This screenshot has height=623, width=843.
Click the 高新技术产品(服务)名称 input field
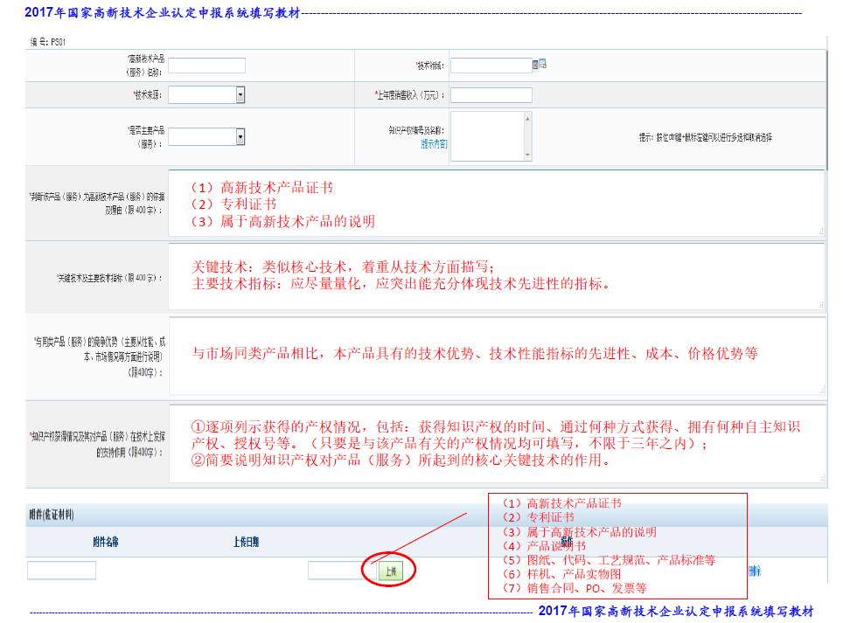pyautogui.click(x=207, y=66)
